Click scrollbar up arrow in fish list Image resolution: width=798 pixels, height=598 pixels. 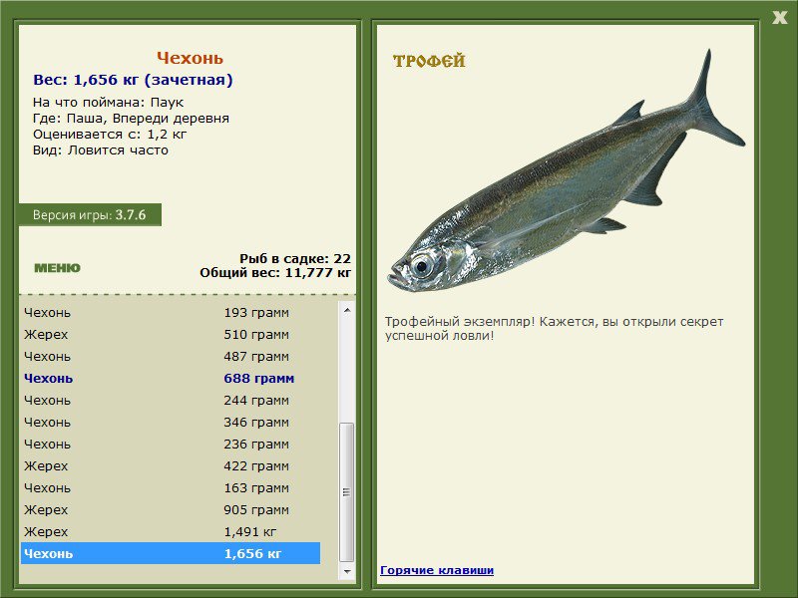pyautogui.click(x=347, y=311)
